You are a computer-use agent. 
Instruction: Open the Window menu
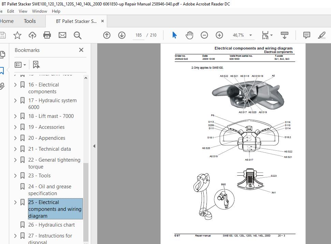pos(40,11)
